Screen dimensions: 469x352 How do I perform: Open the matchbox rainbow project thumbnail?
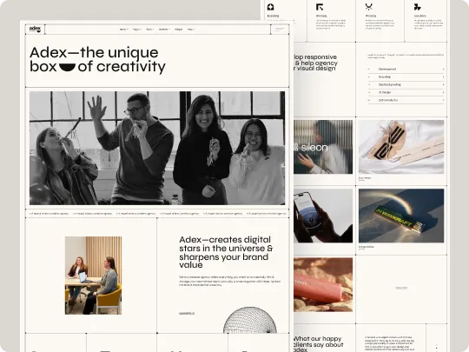(401, 216)
